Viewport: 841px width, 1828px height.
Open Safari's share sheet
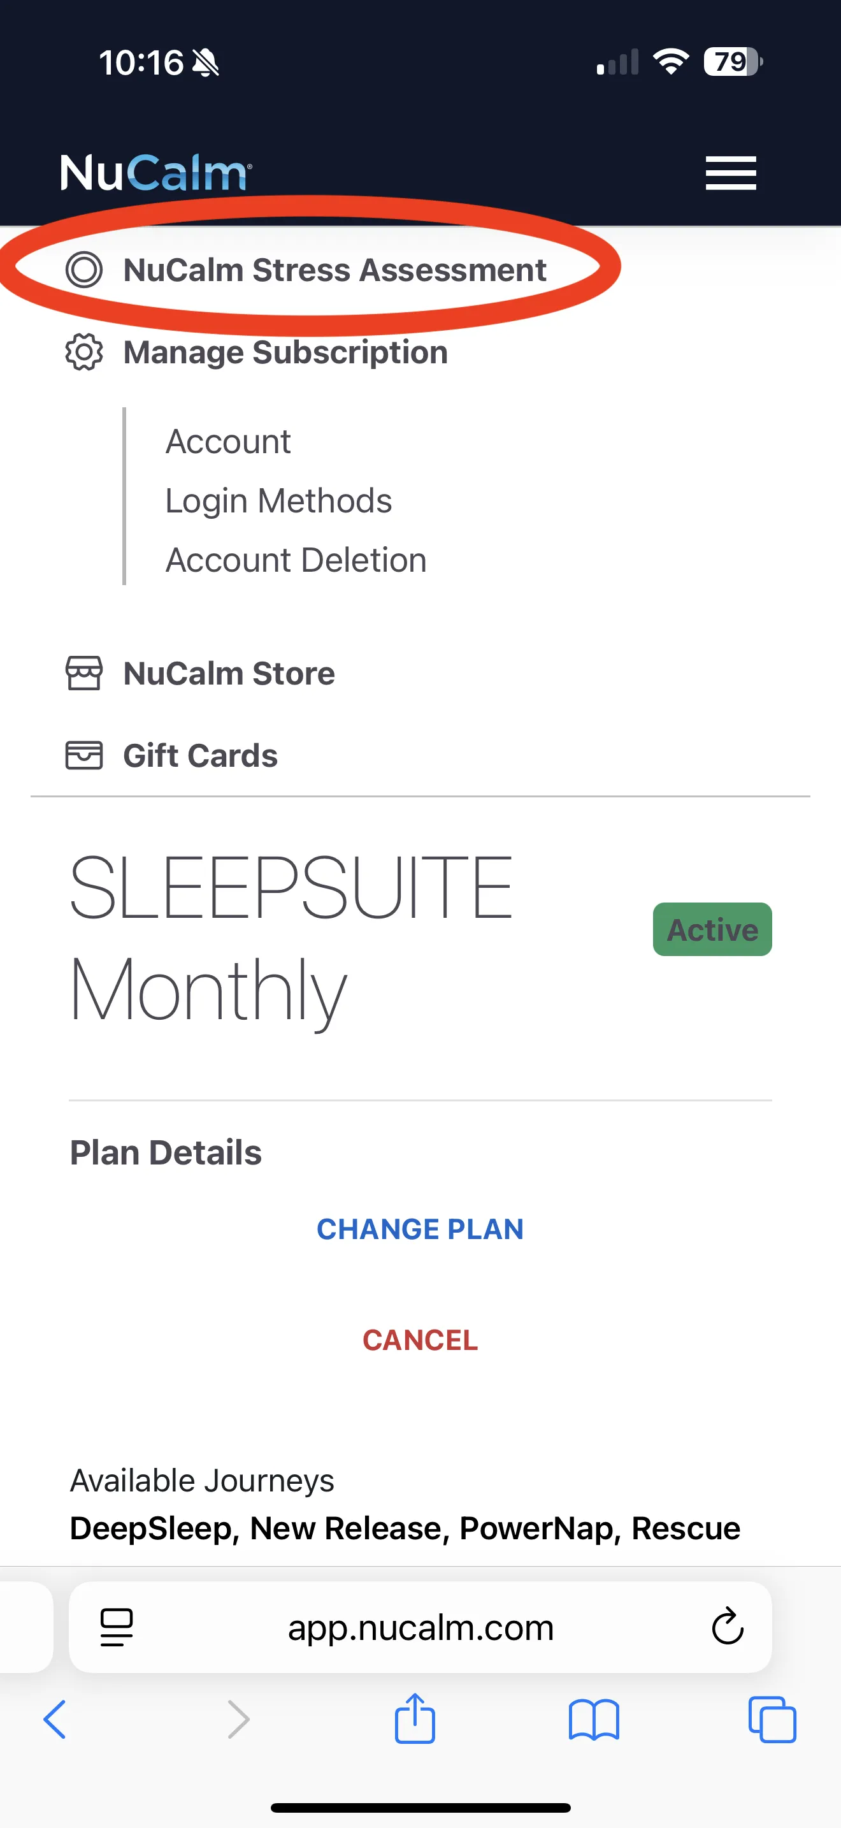[x=415, y=1719]
